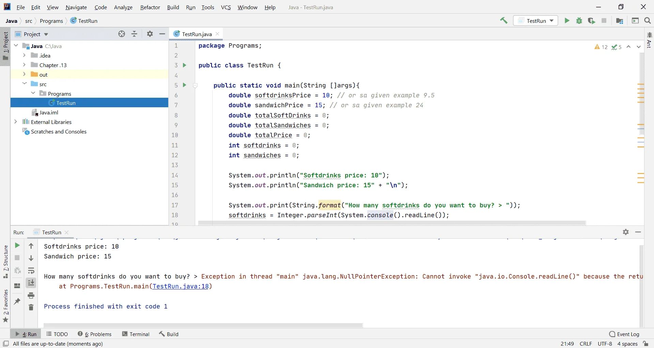Open Run panel settings gear

626,232
